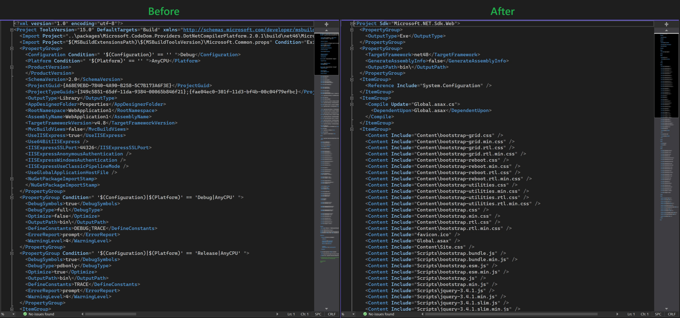
Task: Click scroll-down arrow in After pane
Action: tap(666, 309)
